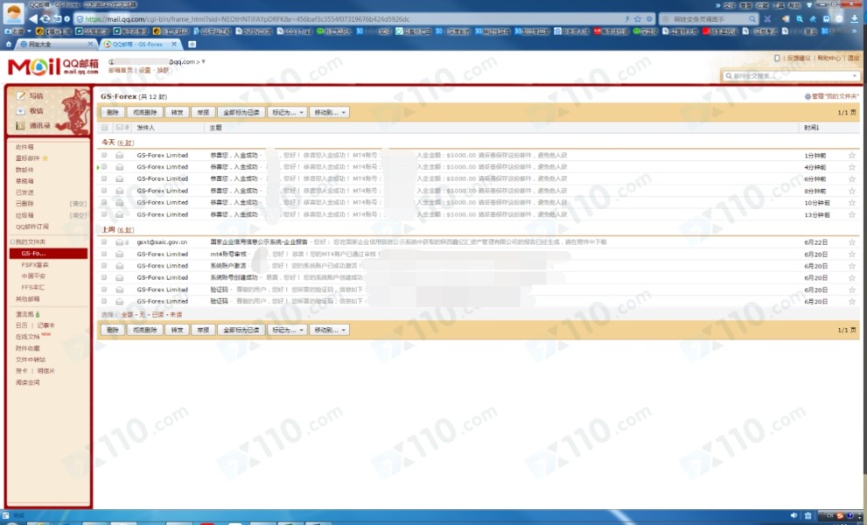Open the 草稿箱 drafts folder

point(24,181)
